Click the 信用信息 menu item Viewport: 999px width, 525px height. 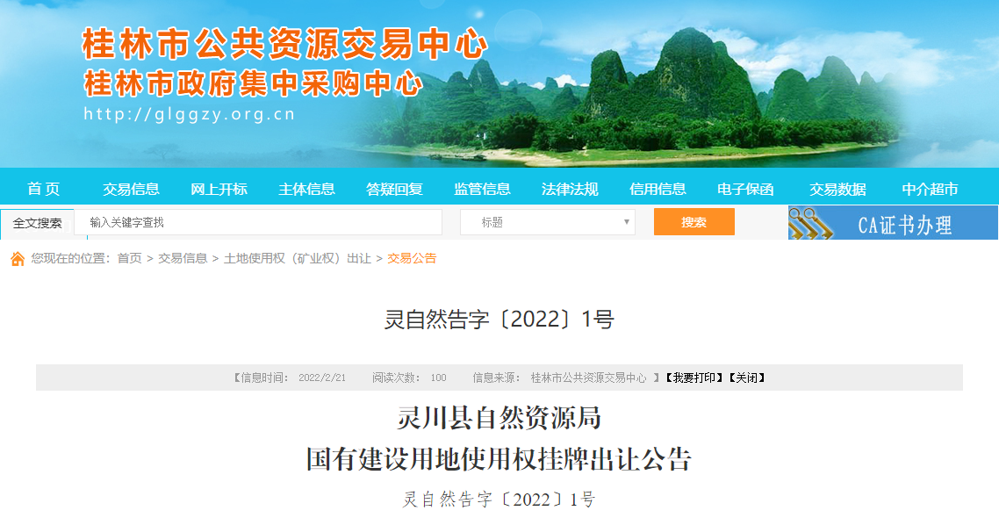click(658, 189)
